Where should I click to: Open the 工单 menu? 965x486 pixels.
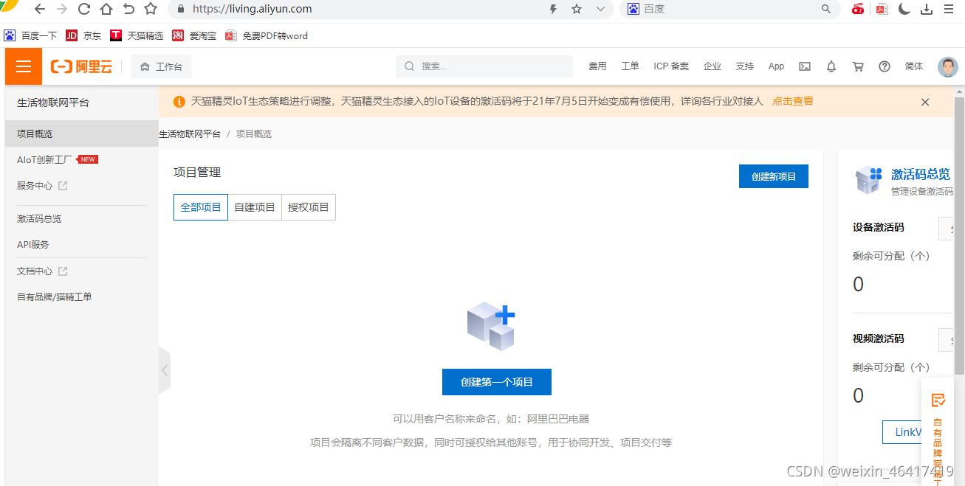click(x=630, y=66)
